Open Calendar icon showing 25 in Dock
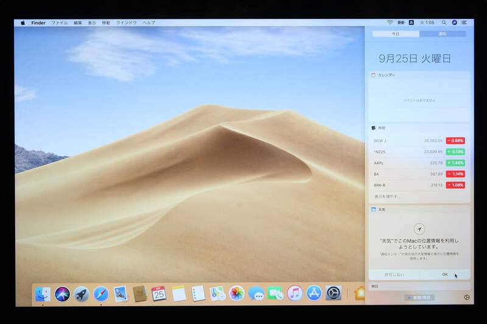The height and width of the screenshot is (324, 487). click(x=159, y=294)
